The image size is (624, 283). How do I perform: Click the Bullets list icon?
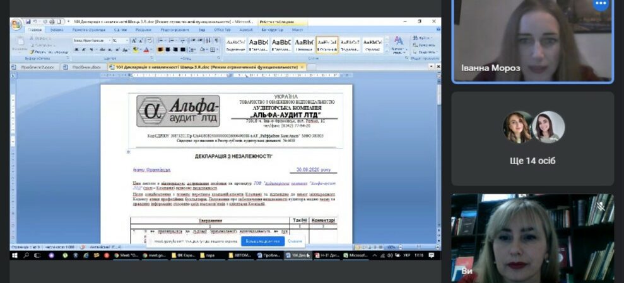[160, 40]
